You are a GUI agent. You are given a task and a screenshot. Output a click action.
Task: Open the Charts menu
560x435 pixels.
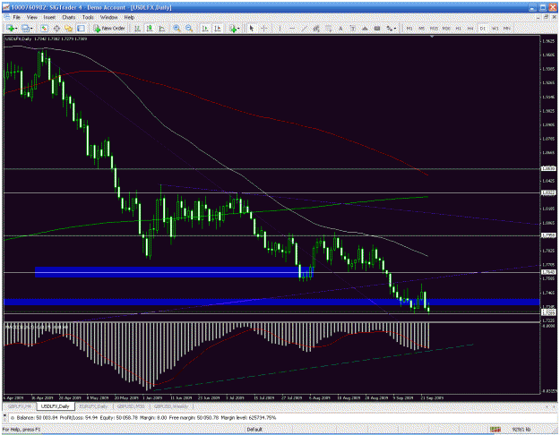tap(69, 17)
